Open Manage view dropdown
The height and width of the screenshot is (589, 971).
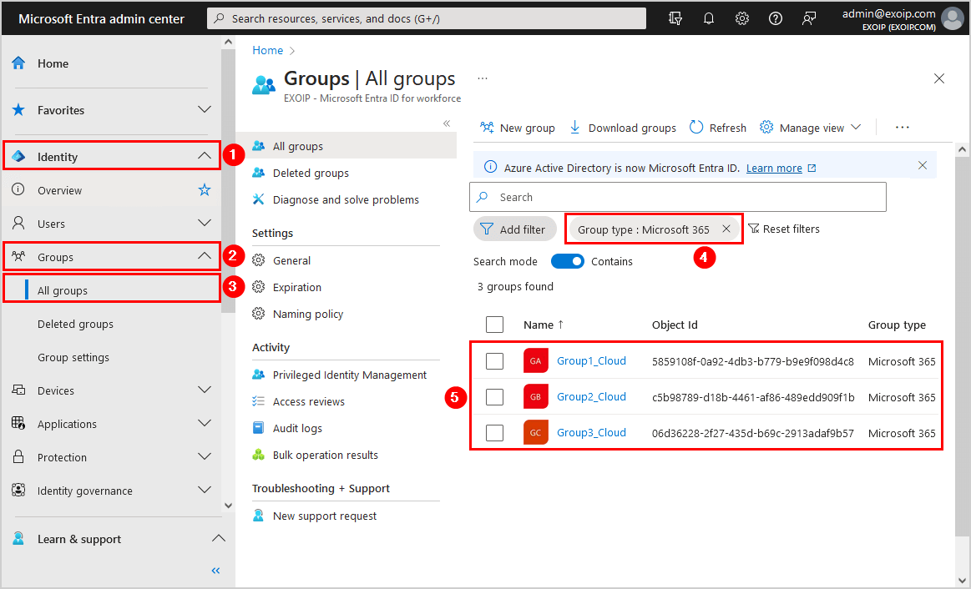811,128
